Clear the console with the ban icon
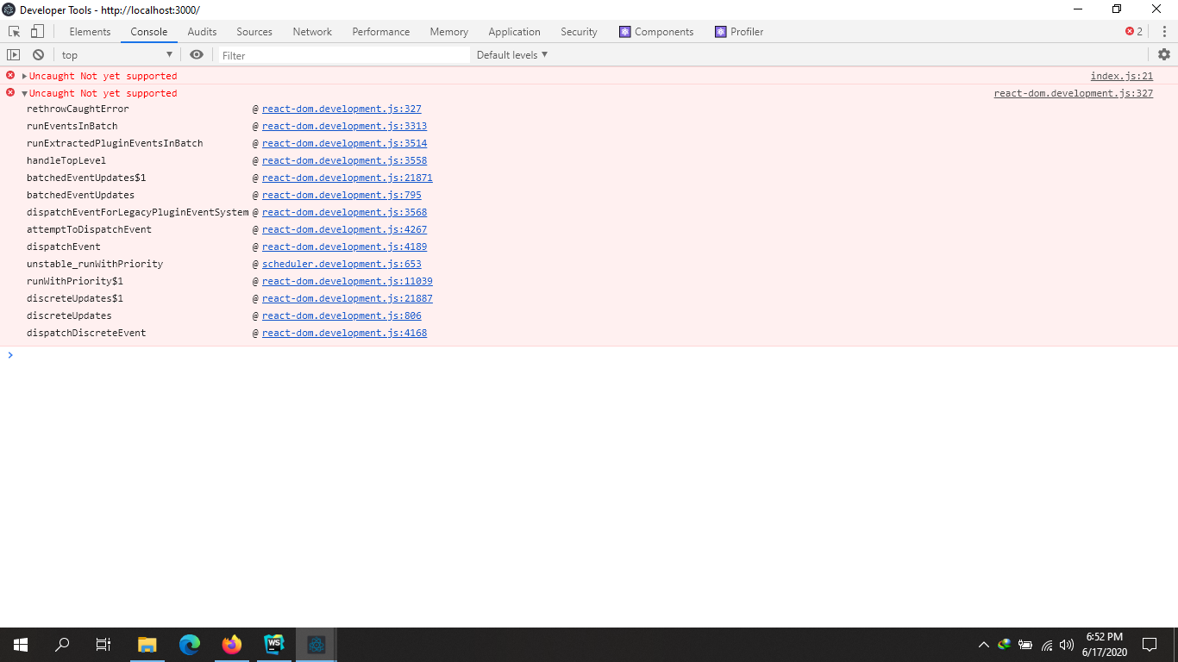1178x662 pixels. pyautogui.click(x=38, y=54)
